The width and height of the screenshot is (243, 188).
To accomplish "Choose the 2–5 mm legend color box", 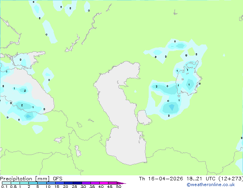I will pyautogui.click(x=33, y=183).
